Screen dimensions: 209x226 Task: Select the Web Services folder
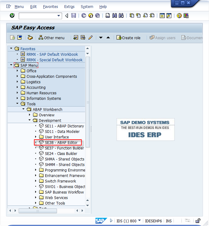[x=56, y=198]
